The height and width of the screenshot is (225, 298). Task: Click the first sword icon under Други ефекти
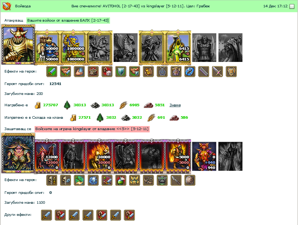click(x=46, y=215)
